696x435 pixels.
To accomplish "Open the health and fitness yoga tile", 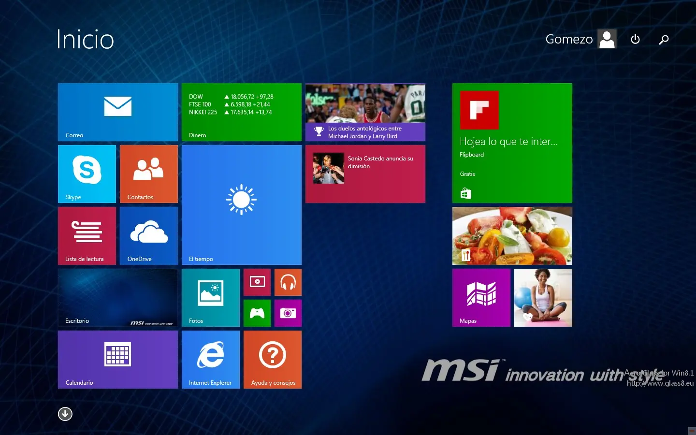I will point(543,298).
